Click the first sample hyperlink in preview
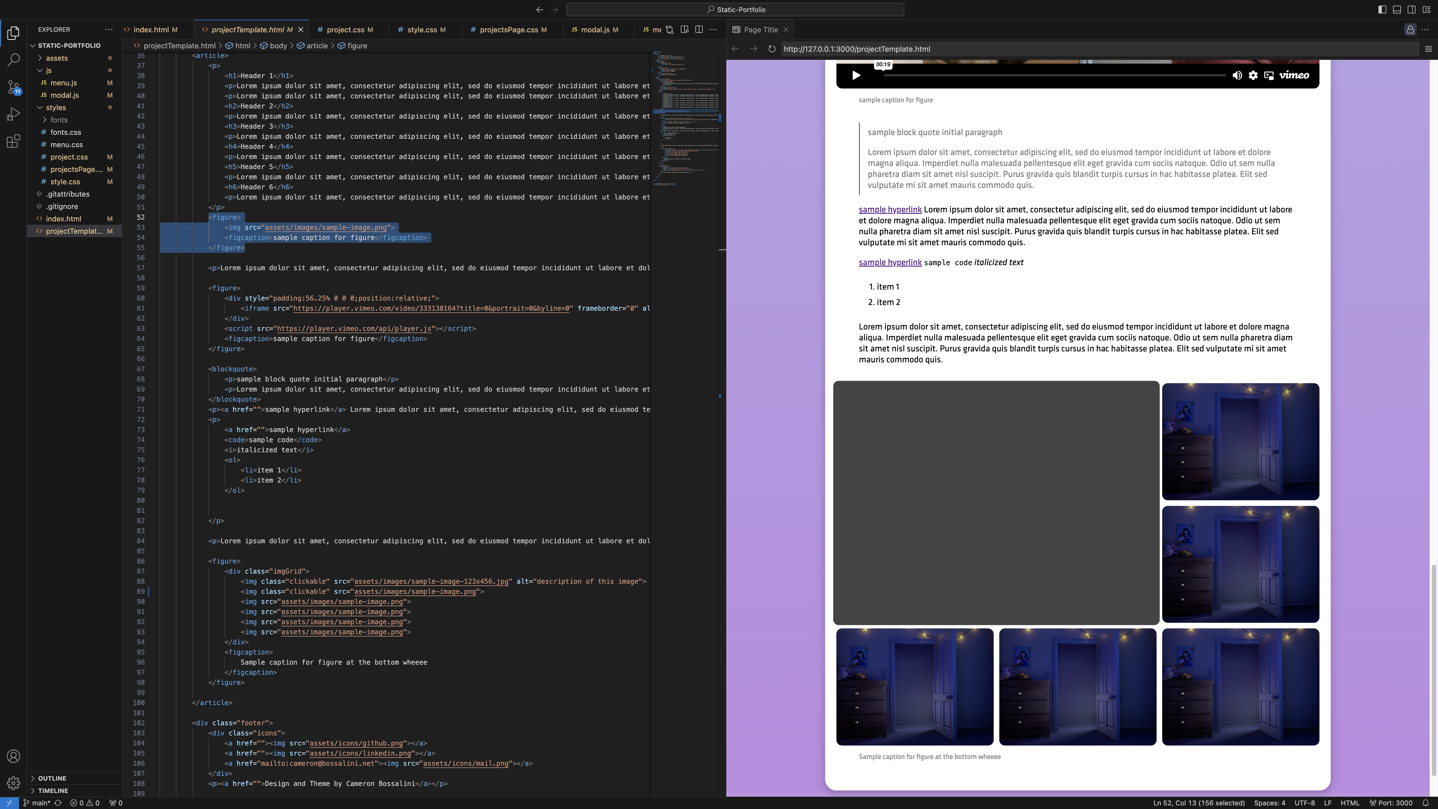 (x=890, y=210)
